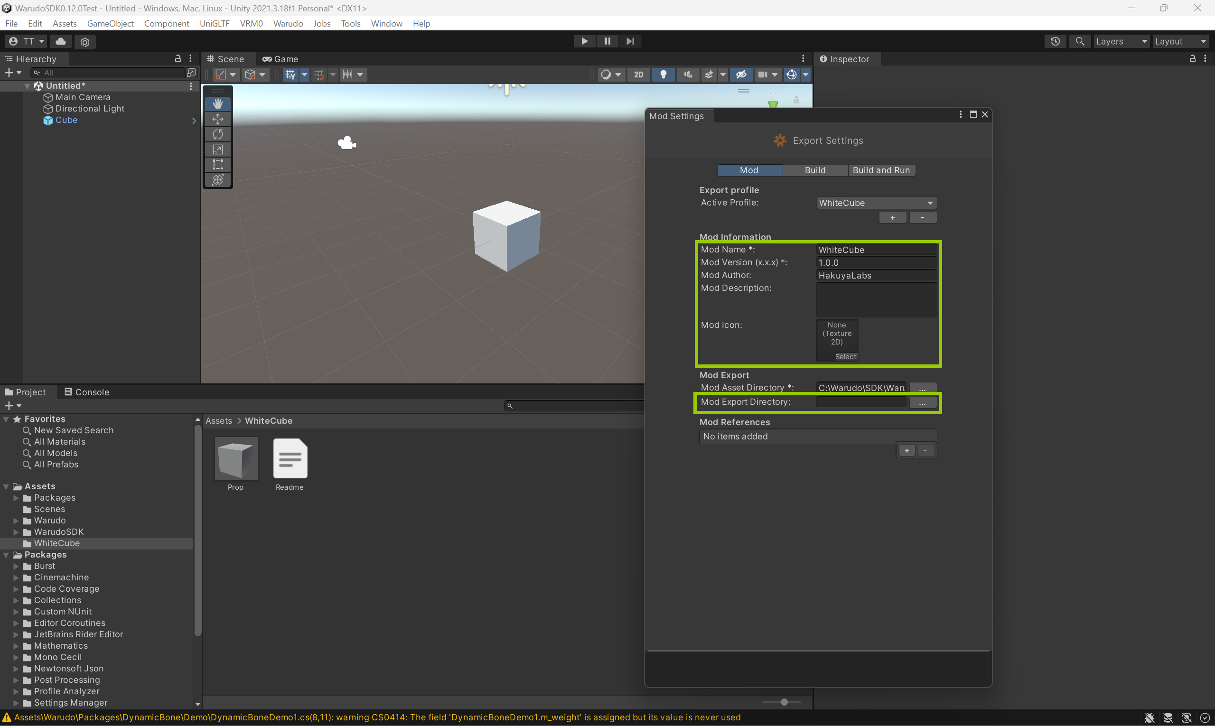Open Mod Settings window options menu
This screenshot has width=1215, height=726.
tap(961, 114)
